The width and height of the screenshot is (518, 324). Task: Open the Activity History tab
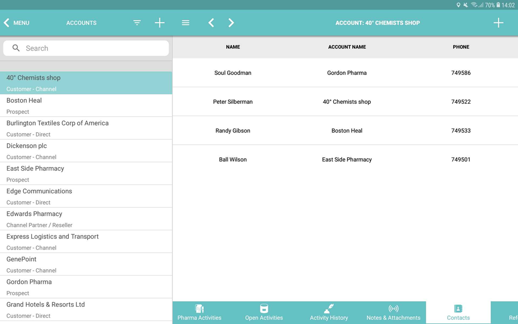click(329, 312)
